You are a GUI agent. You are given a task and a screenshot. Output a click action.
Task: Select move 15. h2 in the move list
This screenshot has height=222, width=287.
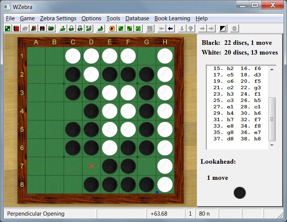[224, 68]
